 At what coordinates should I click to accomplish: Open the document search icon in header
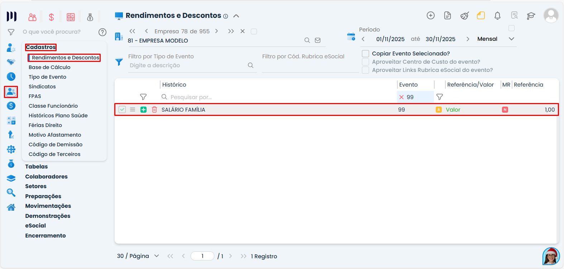[x=515, y=15]
